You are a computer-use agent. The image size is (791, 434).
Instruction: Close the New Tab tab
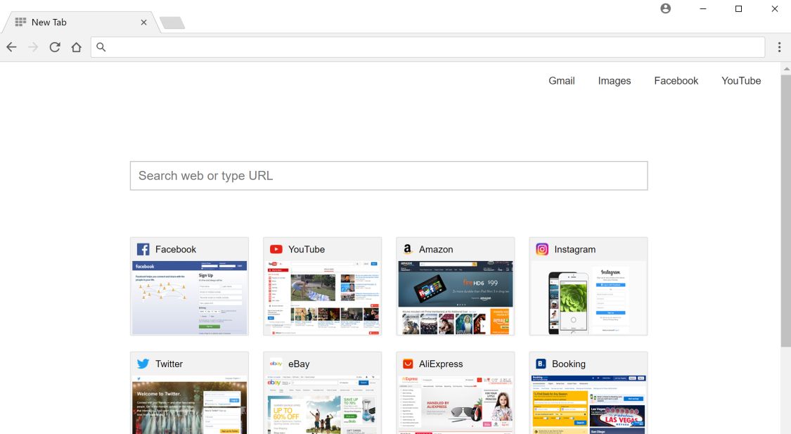[x=143, y=23]
